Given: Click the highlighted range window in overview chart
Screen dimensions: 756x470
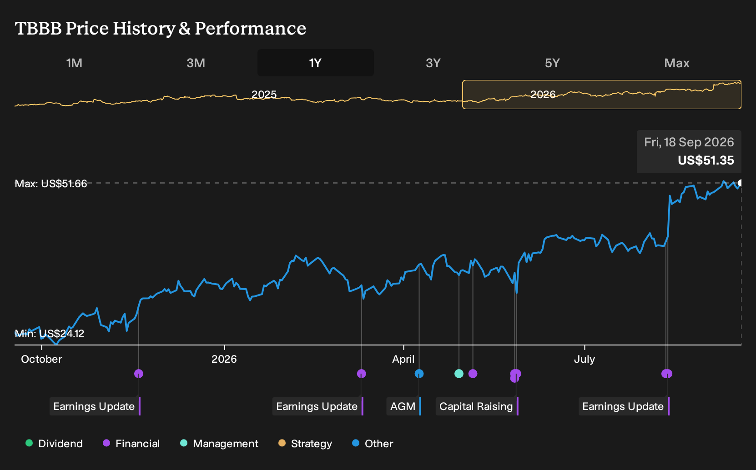Looking at the screenshot, I should pyautogui.click(x=602, y=95).
